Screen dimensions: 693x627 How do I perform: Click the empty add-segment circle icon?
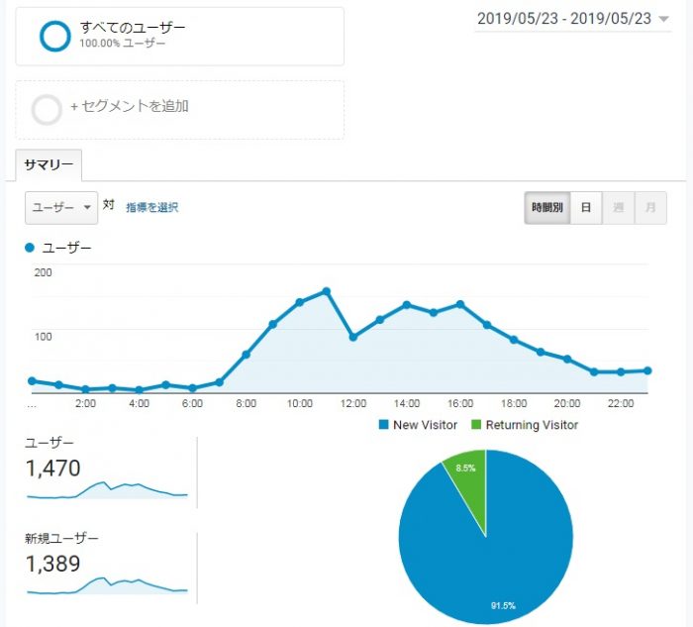pos(48,109)
